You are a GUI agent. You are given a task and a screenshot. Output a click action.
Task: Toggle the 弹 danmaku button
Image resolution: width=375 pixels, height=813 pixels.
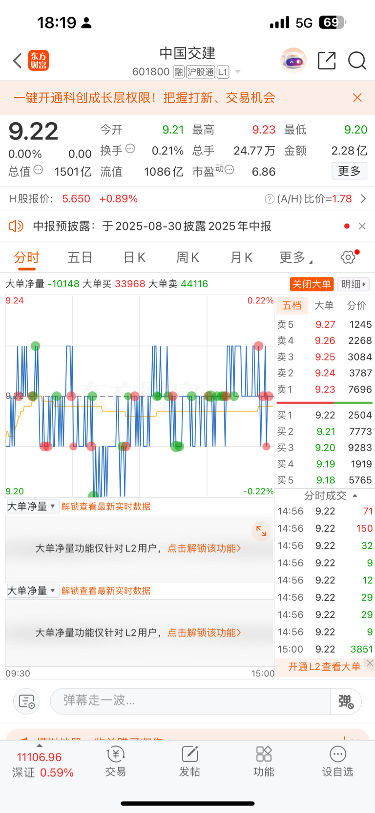coord(346,701)
